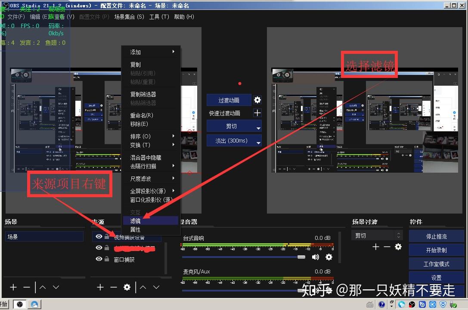Screen dimensions: 468x310
Task: Expand the 去隔行扫描 submenu
Action: pos(151,166)
